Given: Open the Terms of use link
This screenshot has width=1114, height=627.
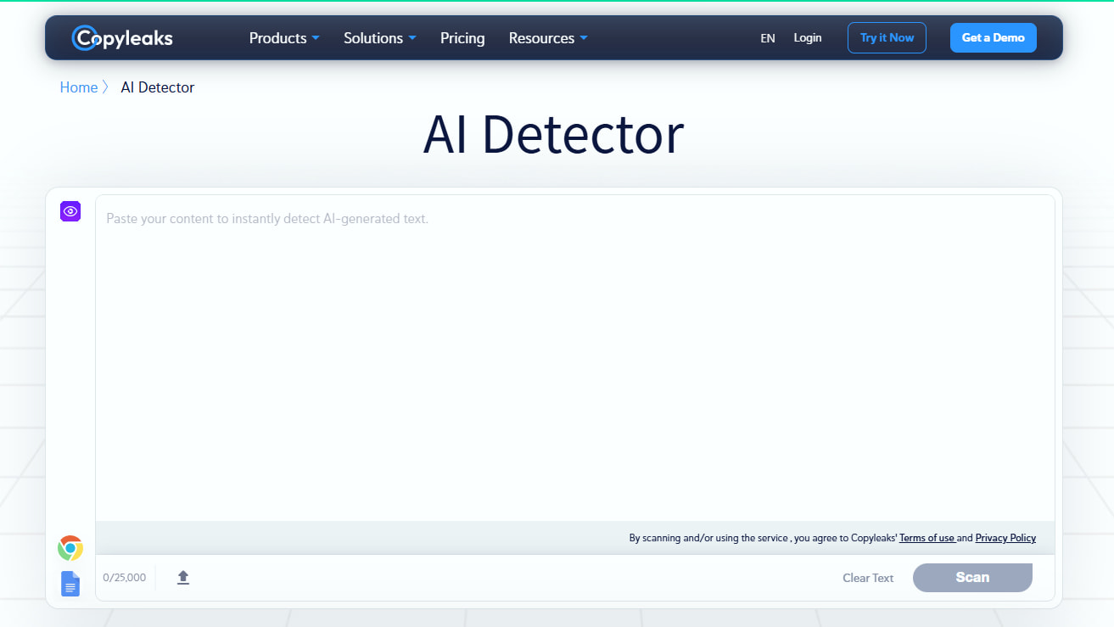Looking at the screenshot, I should [926, 537].
